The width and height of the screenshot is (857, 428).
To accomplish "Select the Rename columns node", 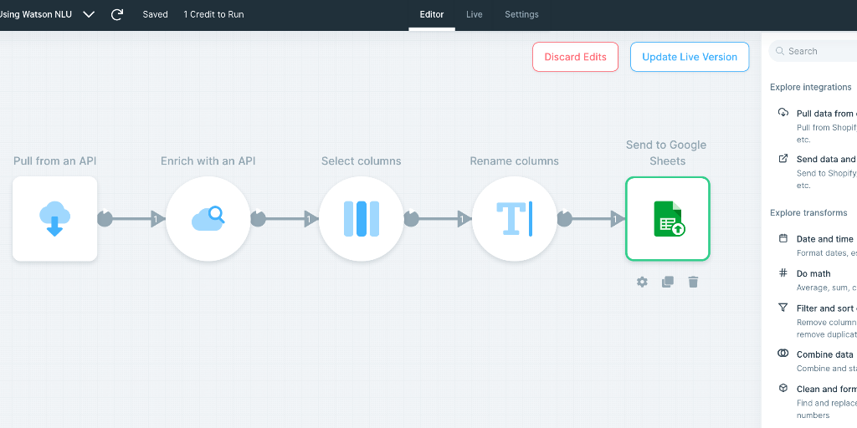I will point(514,219).
